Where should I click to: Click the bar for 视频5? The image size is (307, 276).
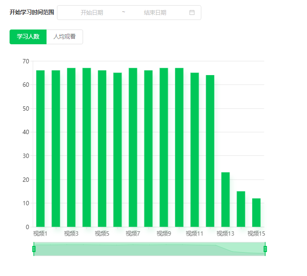pyautogui.click(x=102, y=148)
